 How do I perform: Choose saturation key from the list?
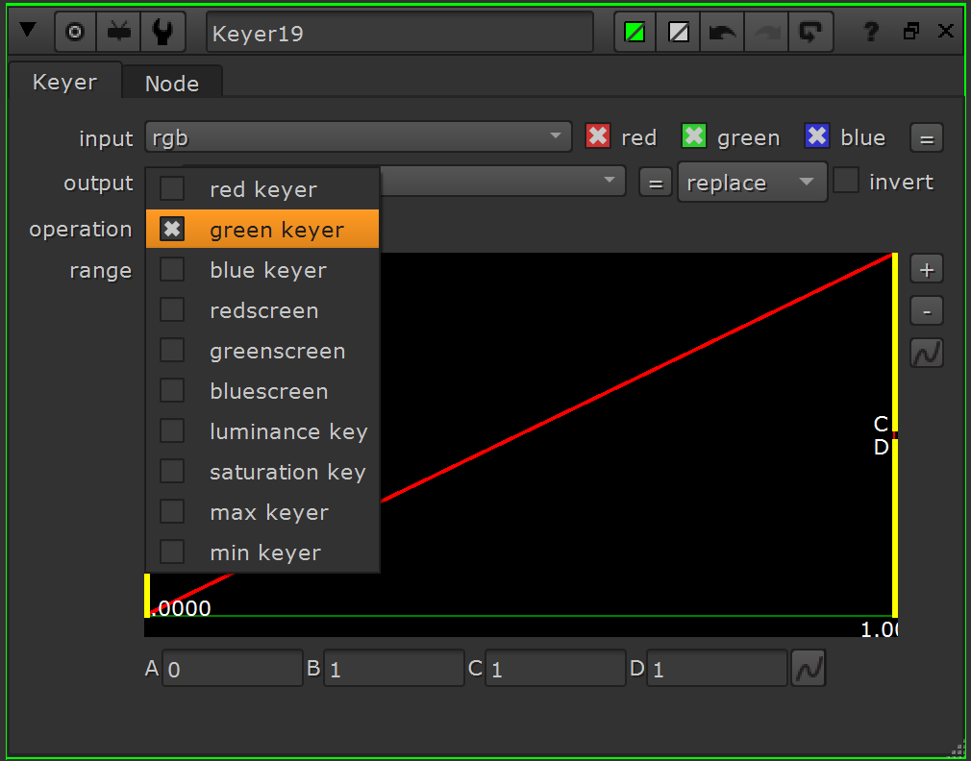262,472
